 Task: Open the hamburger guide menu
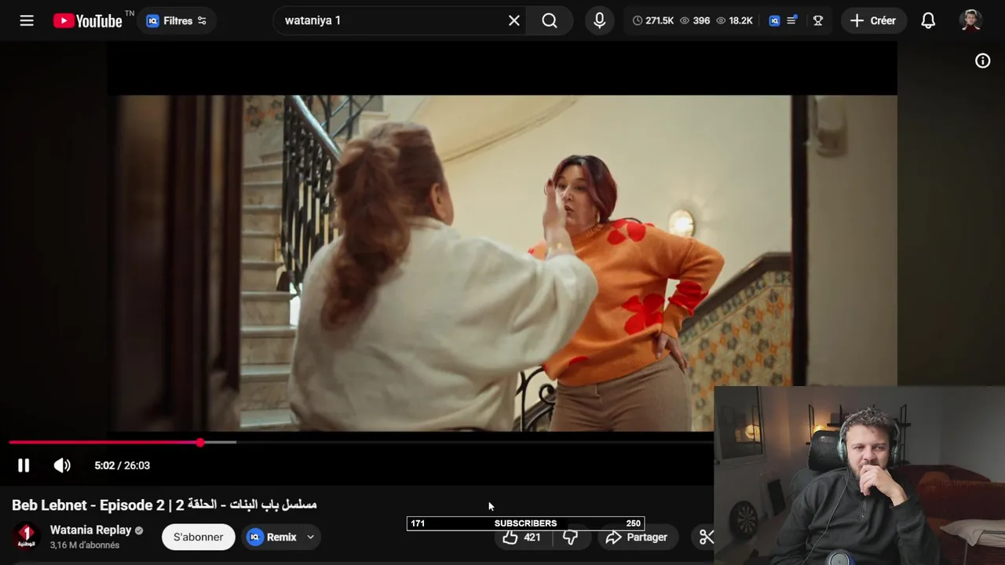tap(27, 20)
